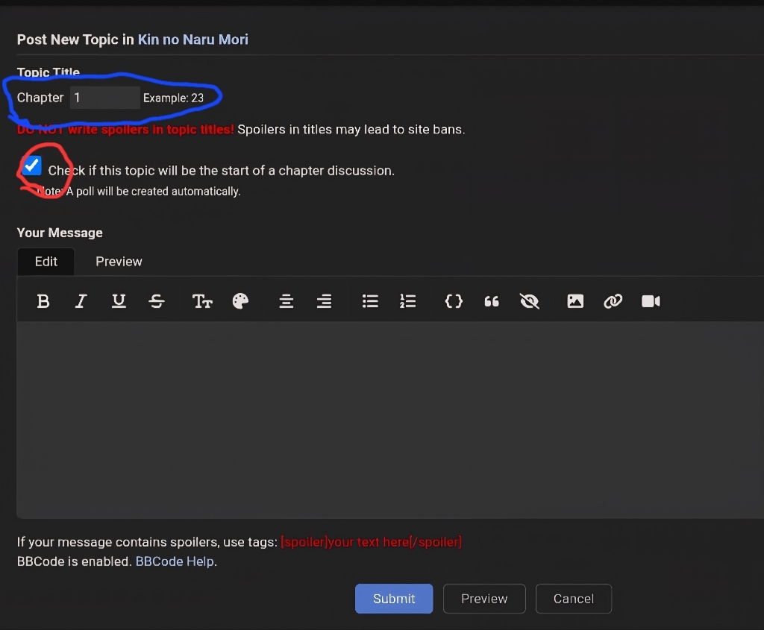
Task: Toggle bold formatting in the editor toolbar
Action: 43,301
